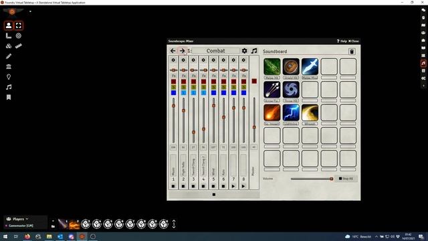Open the Lighting Controls lightbulb icon
428x241 pixels.
(x=9, y=77)
